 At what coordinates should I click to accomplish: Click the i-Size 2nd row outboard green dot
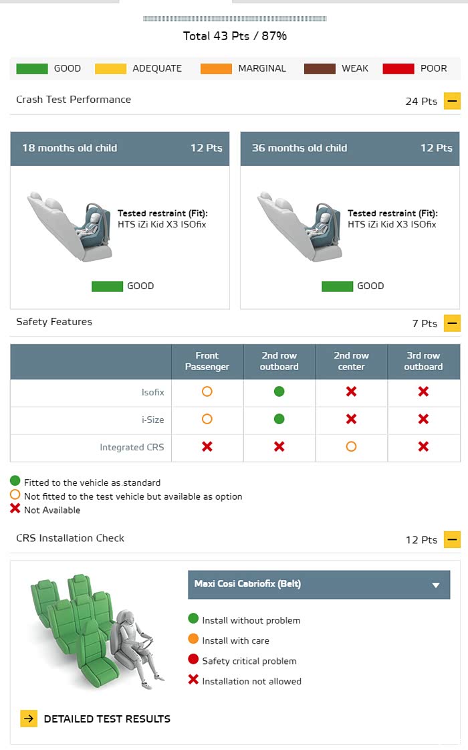click(x=279, y=419)
